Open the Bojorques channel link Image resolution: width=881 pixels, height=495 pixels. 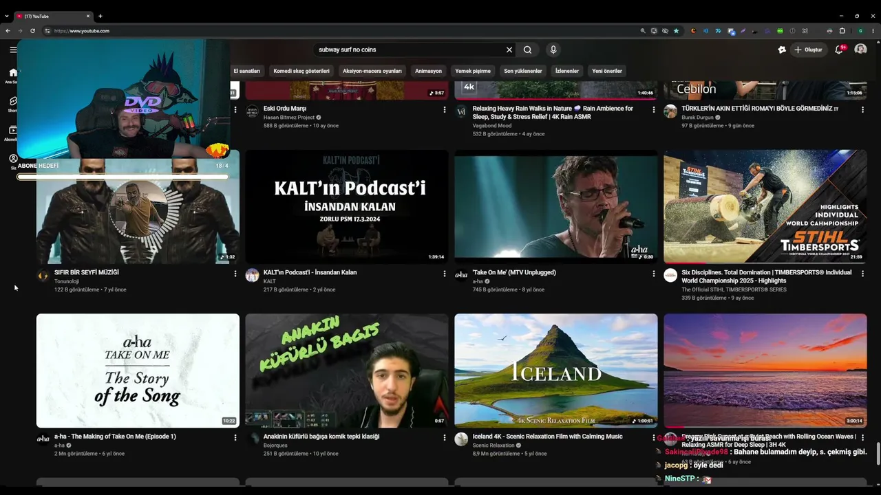click(276, 445)
